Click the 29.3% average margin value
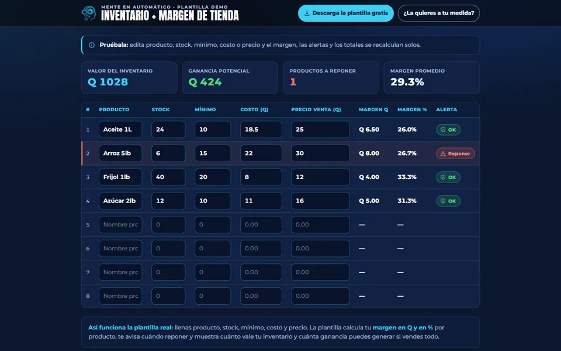 [x=407, y=82]
